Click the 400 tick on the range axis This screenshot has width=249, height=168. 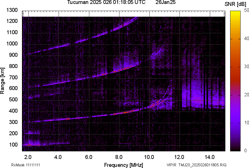coord(13,111)
